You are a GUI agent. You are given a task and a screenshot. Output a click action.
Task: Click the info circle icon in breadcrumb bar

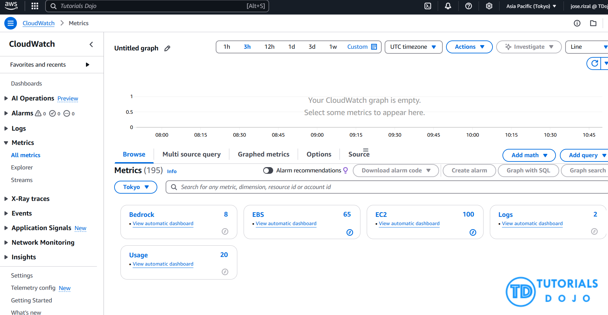click(577, 23)
